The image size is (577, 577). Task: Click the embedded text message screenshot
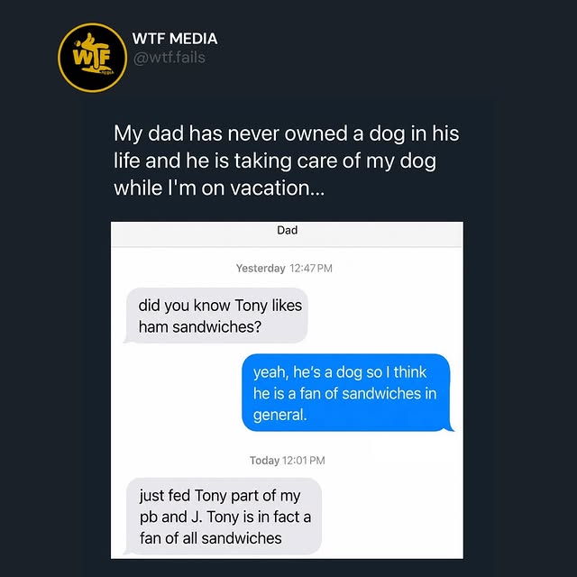tap(287, 390)
